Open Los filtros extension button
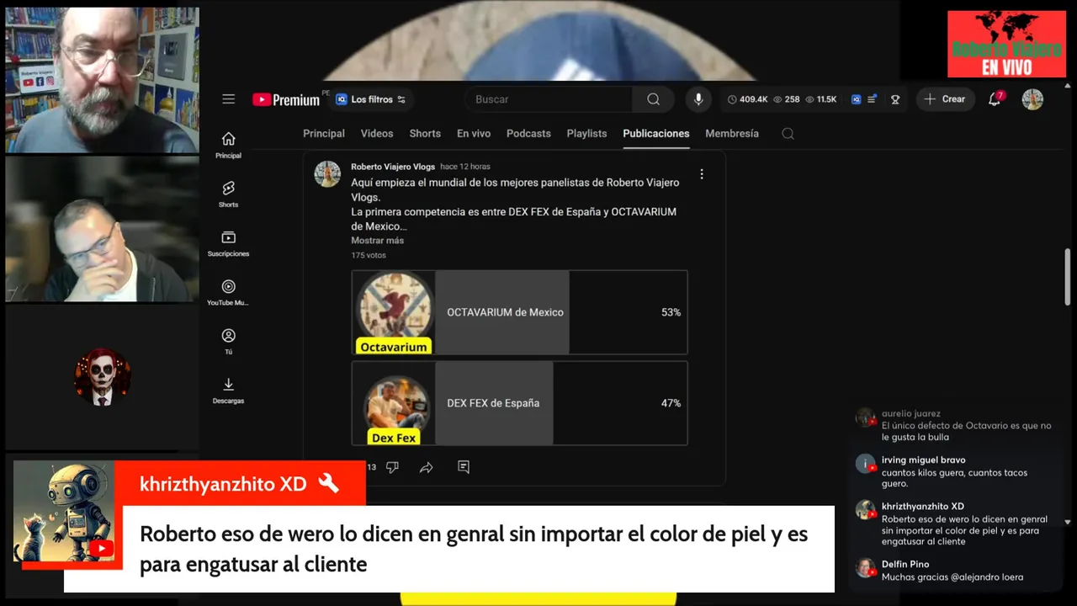1077x606 pixels. [x=370, y=99]
